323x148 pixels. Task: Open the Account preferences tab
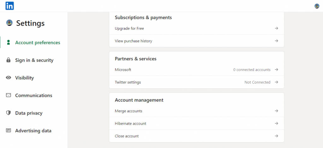coord(38,43)
